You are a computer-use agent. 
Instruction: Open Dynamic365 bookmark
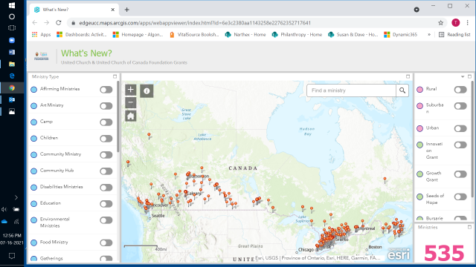coord(400,35)
